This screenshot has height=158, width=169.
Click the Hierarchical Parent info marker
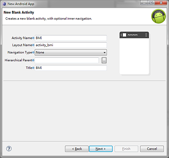(33, 60)
